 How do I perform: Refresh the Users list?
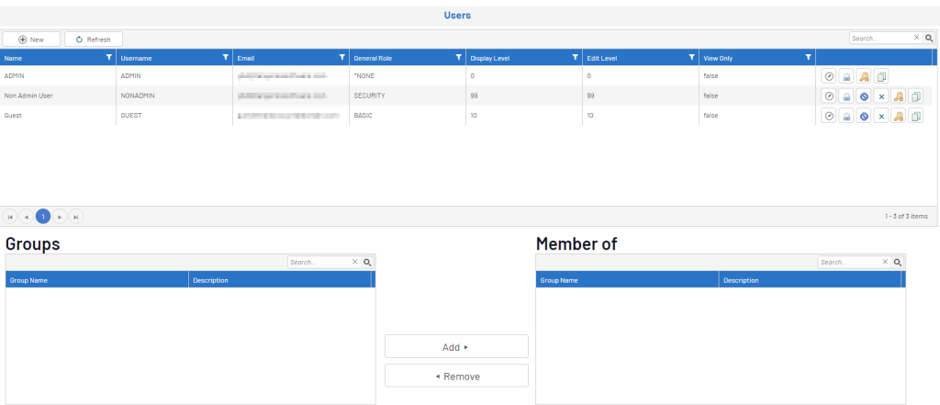94,39
